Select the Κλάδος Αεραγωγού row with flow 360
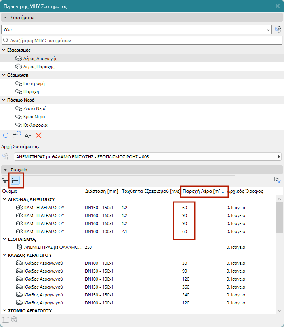 tap(138, 287)
